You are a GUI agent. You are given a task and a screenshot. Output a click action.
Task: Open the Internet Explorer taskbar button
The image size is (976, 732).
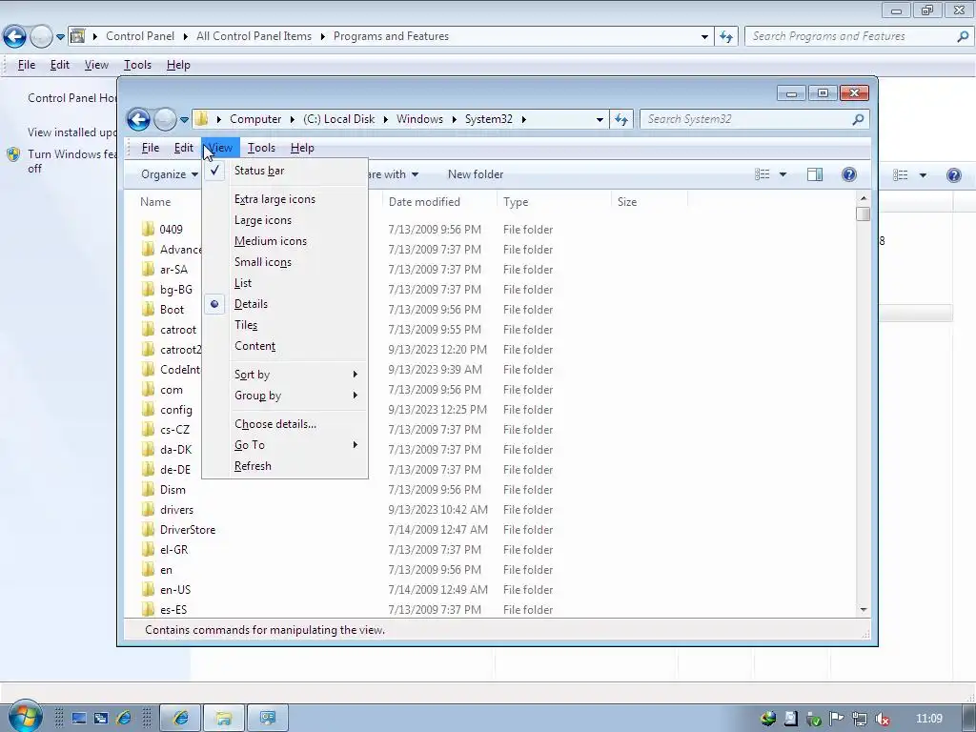[180, 719]
